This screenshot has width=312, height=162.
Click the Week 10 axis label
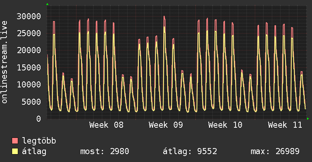tap(225, 125)
